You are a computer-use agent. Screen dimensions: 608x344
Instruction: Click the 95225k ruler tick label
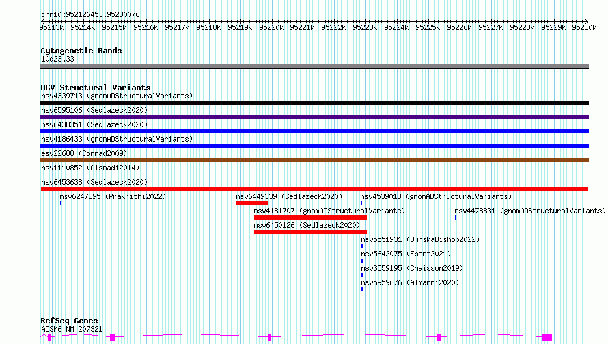tap(428, 27)
